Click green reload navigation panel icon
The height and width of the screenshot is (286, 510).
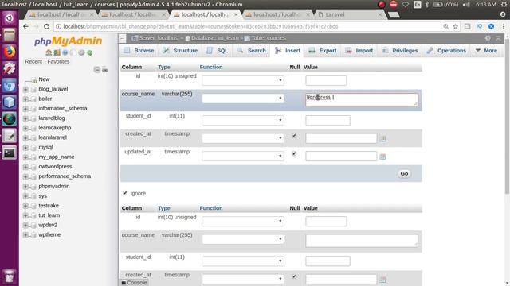89,52
